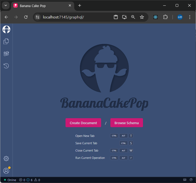Click the address bar showing localhost:7145/graphql/
The width and height of the screenshot is (196, 183).
click(x=63, y=17)
